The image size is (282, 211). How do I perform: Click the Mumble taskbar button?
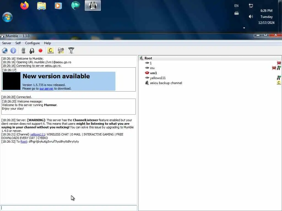click(93, 5)
